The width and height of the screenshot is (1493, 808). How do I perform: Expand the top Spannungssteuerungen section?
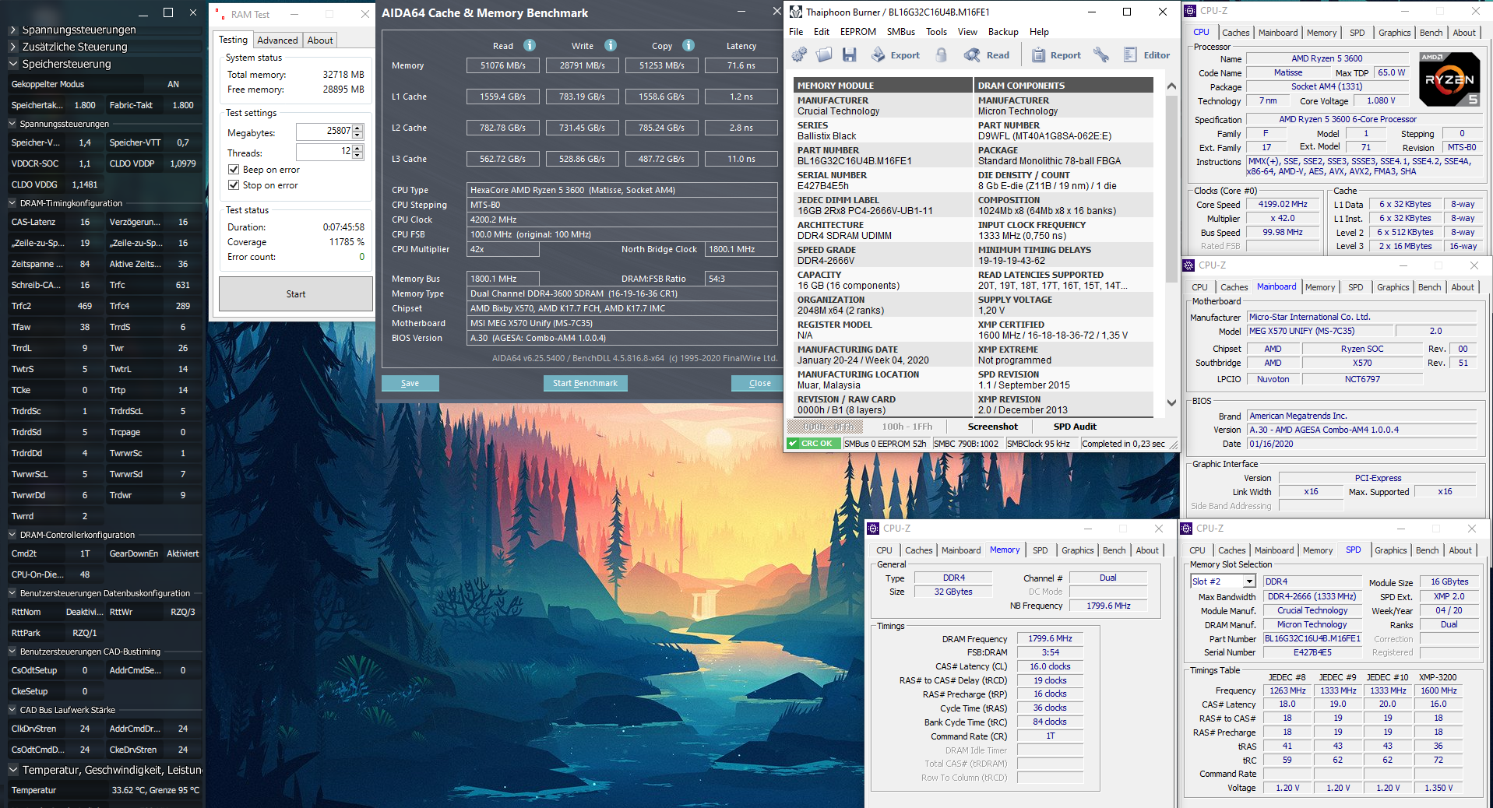tap(12, 30)
